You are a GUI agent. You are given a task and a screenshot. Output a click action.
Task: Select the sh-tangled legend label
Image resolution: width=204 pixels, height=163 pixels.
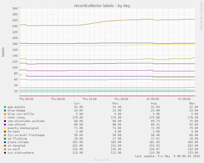pos(16,146)
